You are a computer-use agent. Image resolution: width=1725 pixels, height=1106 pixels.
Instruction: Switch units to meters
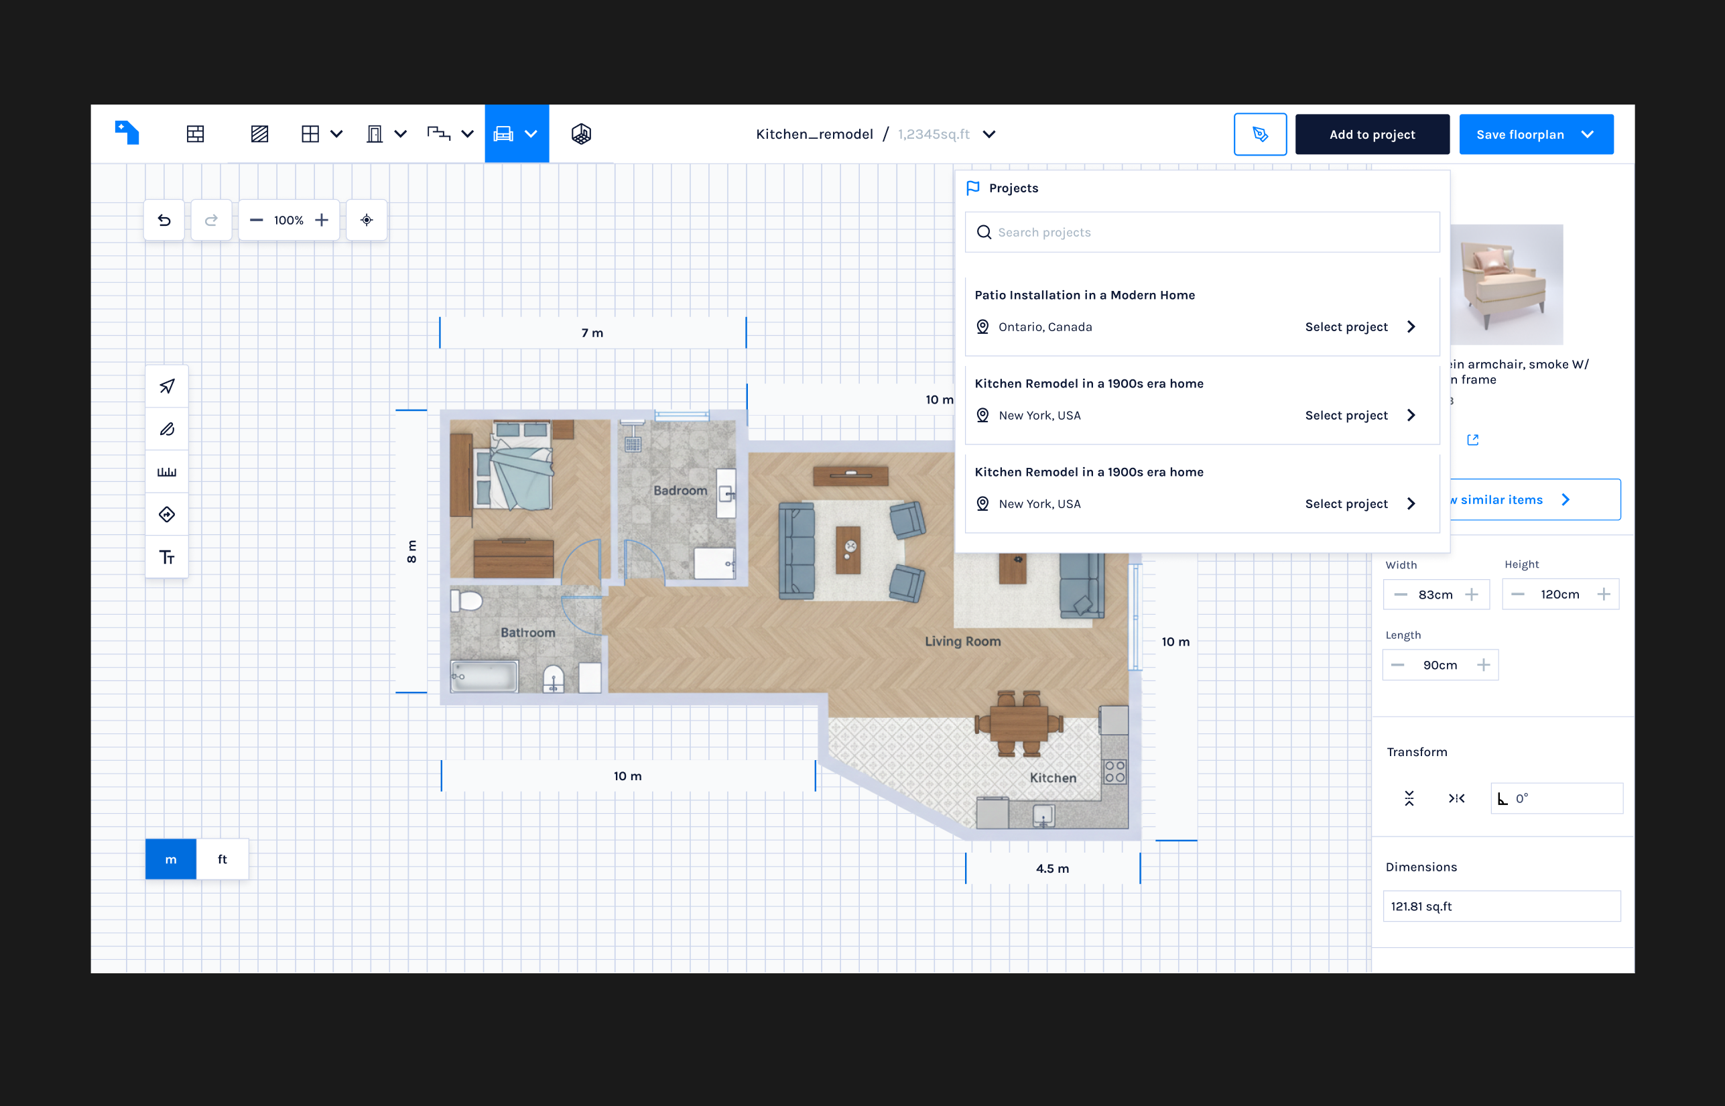[171, 859]
